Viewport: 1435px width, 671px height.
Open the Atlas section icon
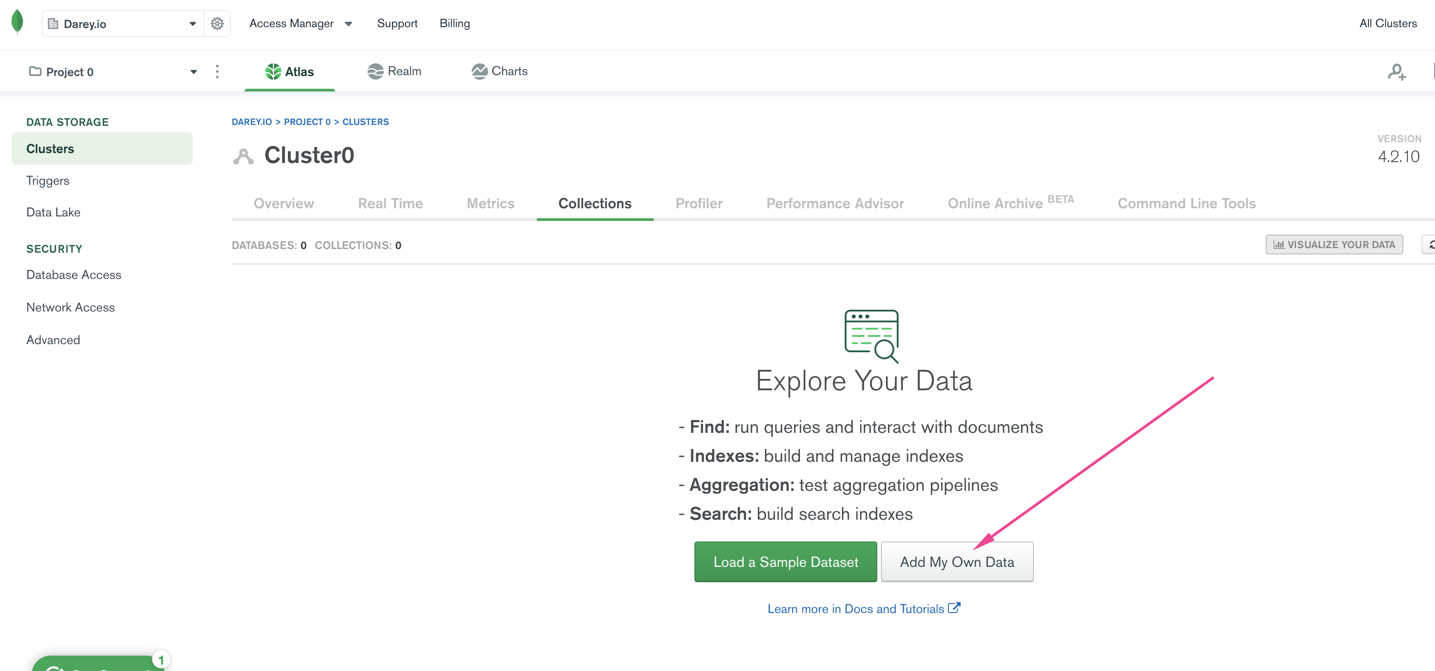273,71
